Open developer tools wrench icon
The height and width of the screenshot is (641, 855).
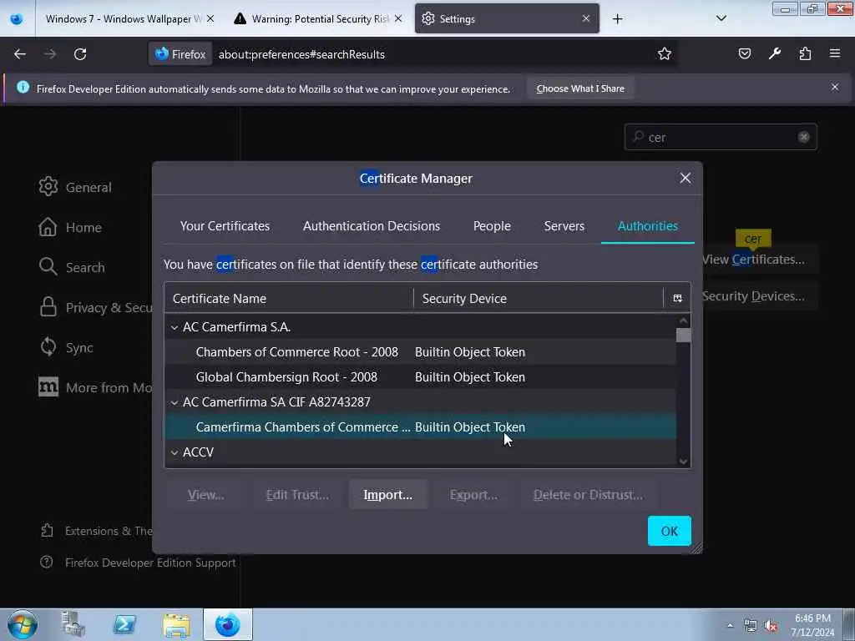click(x=775, y=53)
